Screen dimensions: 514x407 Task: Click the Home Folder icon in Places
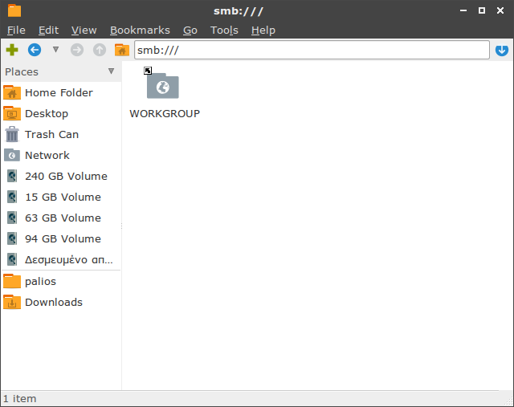pyautogui.click(x=12, y=93)
